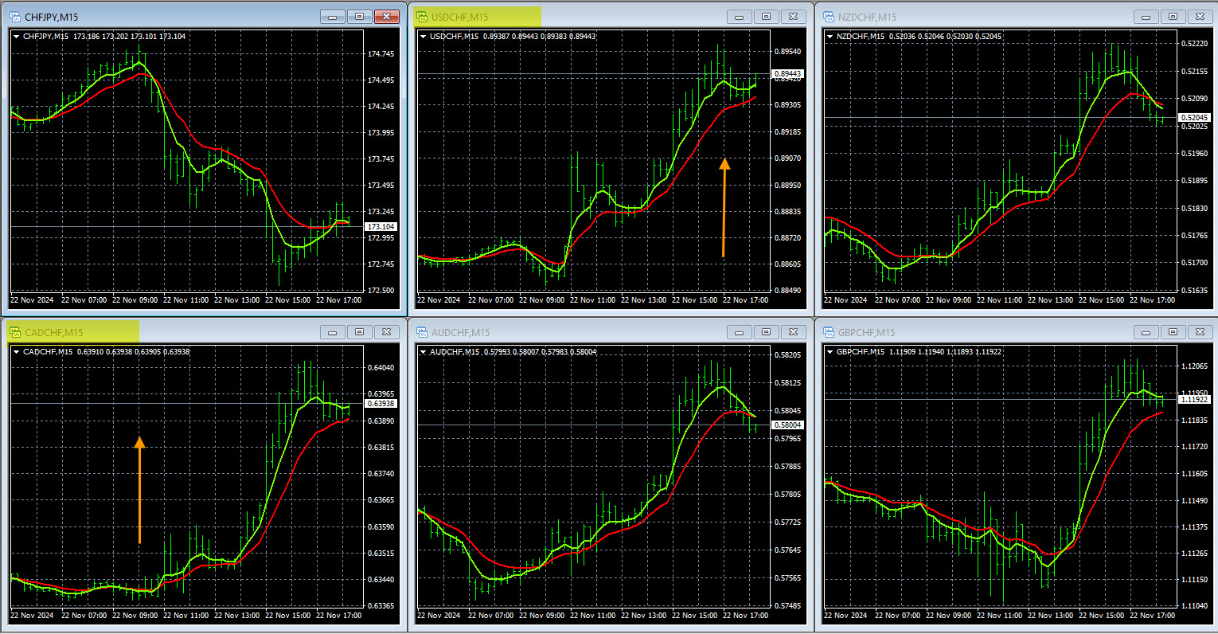1218x634 pixels.
Task: Minimize the GBPCHF chart window
Action: click(x=1146, y=332)
